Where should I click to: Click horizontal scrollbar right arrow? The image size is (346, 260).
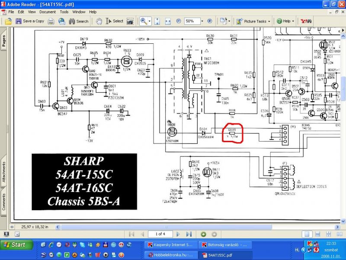pyautogui.click(x=337, y=227)
